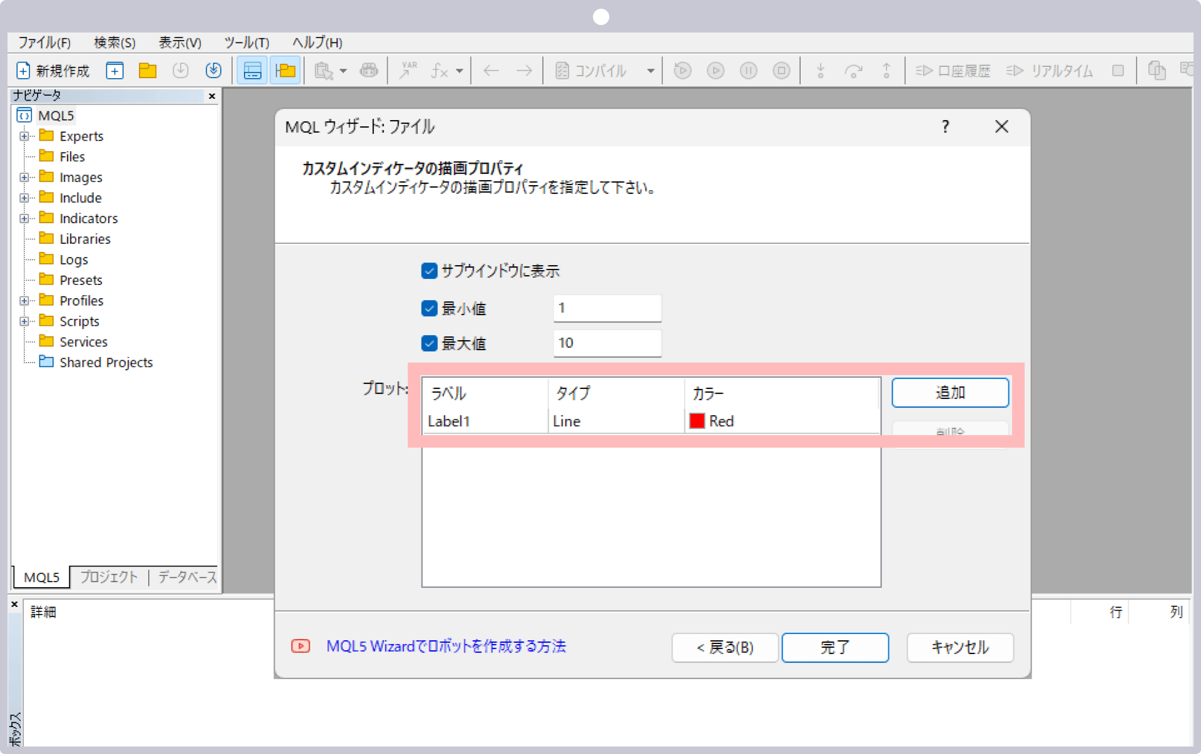Open MQL5 Wizardでロボットを作成する方法 link

click(446, 646)
